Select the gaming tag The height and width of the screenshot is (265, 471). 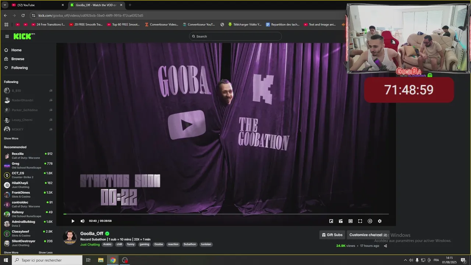144,244
